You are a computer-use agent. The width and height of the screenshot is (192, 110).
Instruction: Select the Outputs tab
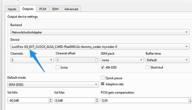pyautogui.click(x=28, y=9)
